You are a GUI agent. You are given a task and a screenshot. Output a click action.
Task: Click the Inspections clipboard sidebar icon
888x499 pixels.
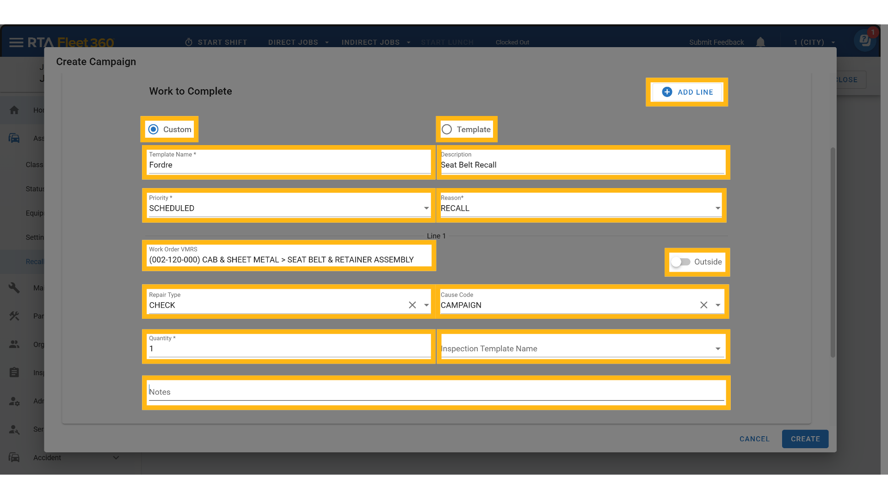tap(14, 372)
